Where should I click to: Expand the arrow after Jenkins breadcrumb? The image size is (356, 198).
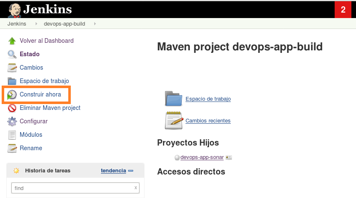[x=36, y=24]
